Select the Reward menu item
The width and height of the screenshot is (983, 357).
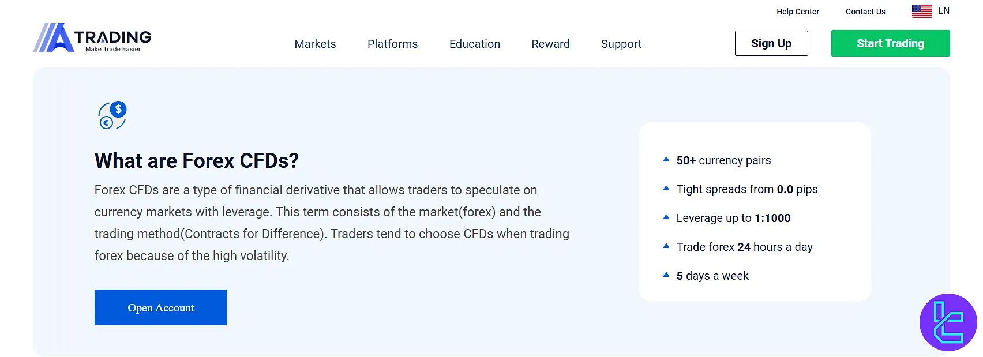(550, 44)
